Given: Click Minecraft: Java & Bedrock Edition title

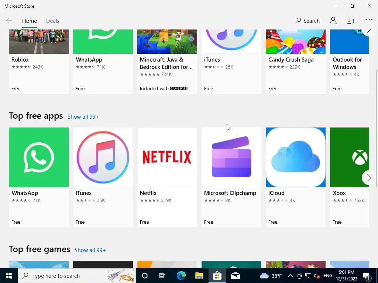Looking at the screenshot, I should (x=166, y=63).
